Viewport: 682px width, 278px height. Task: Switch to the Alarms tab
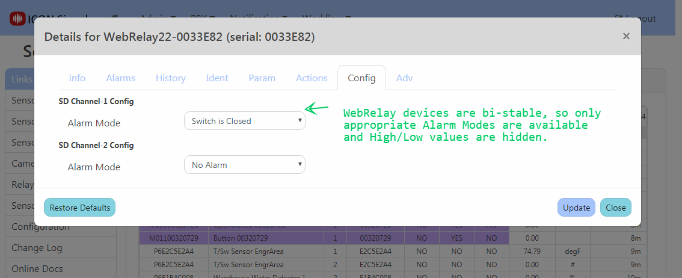pos(120,78)
